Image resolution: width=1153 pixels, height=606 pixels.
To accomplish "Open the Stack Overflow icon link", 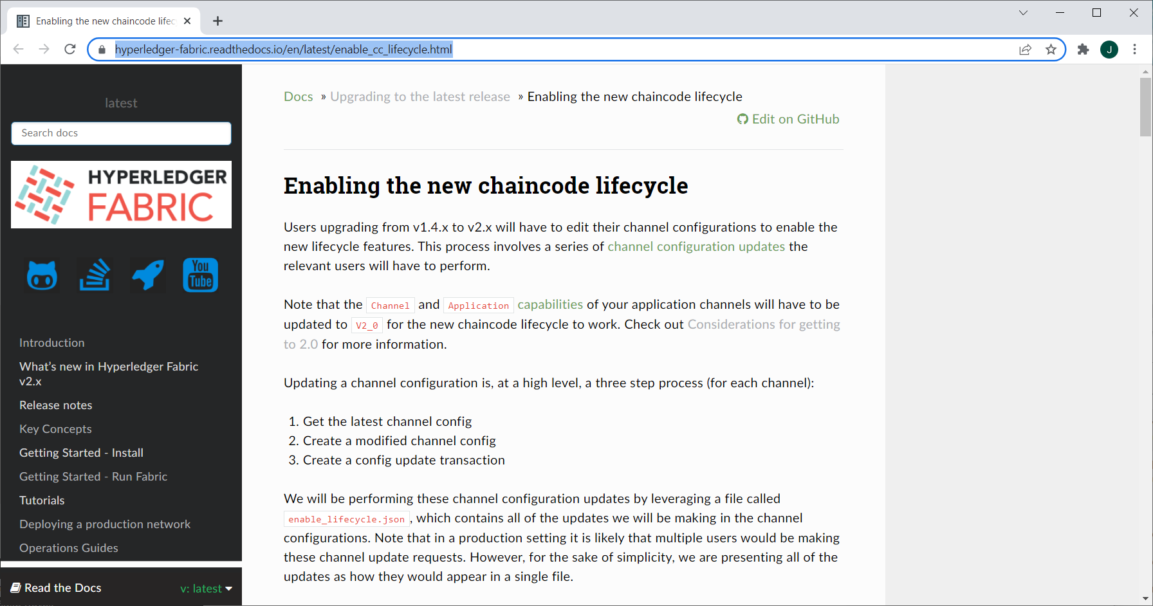I will 95,275.
